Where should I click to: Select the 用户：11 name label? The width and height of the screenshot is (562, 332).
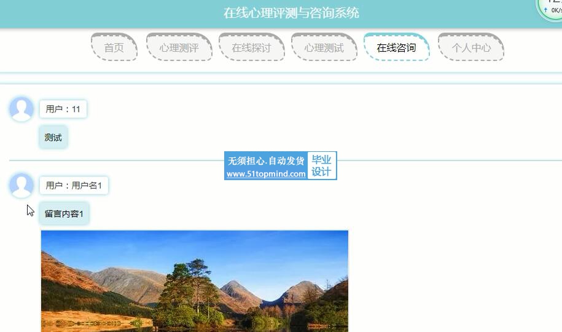63,109
